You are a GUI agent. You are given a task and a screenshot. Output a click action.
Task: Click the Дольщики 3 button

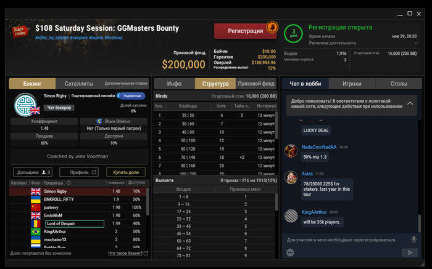click(x=33, y=172)
